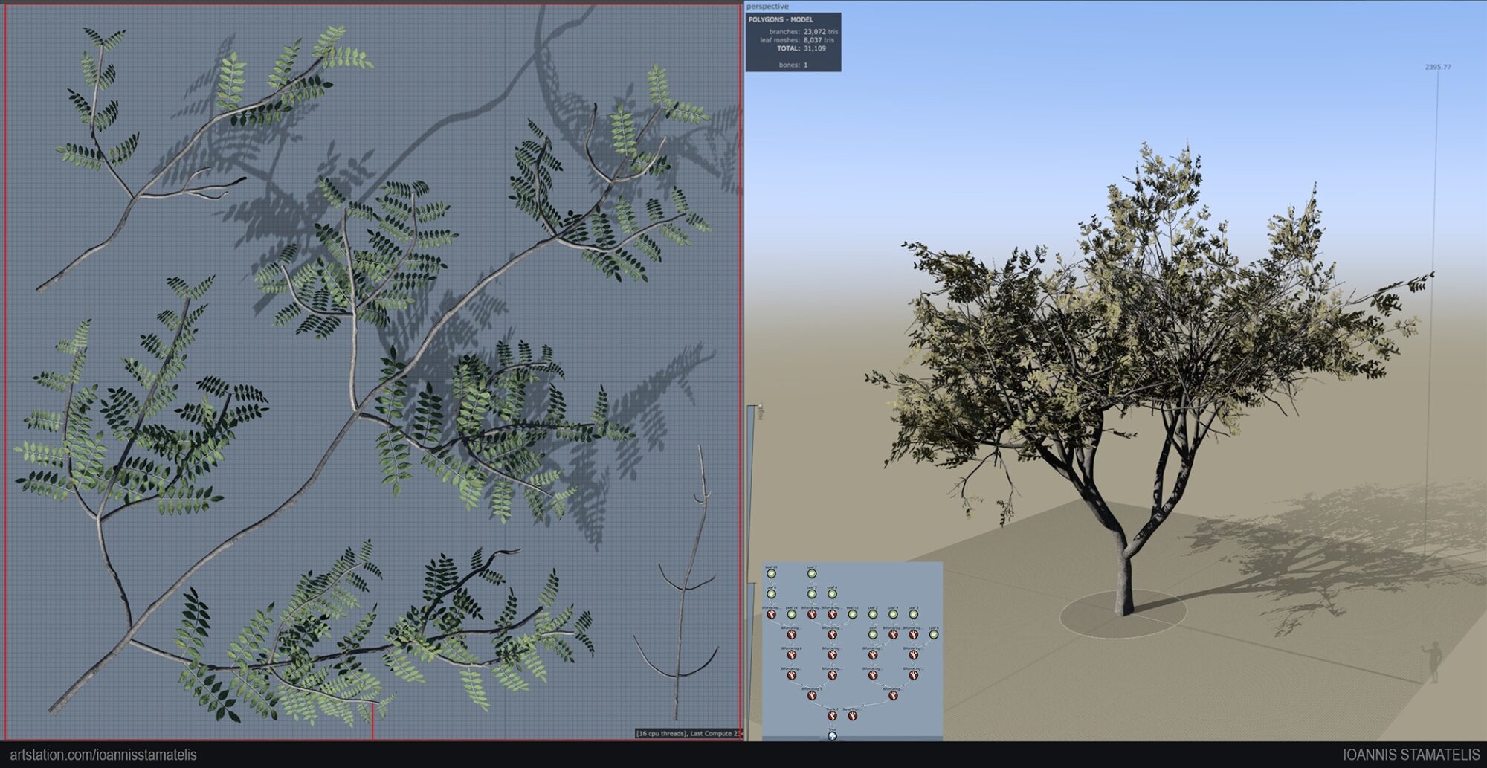1487x768 pixels.
Task: Select the Bifurcating node sharing Trunk 2 with Bifurcating 5
Action: (x=893, y=695)
